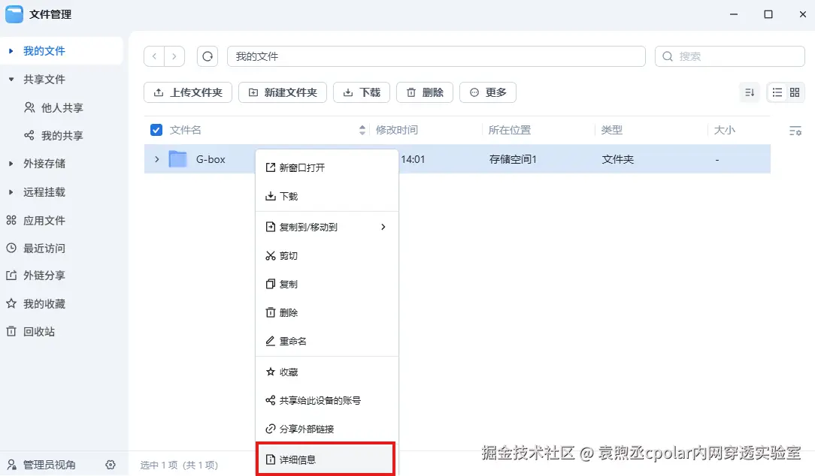Open 他人共享 in sidebar
This screenshot has height=476, width=815.
click(62, 107)
